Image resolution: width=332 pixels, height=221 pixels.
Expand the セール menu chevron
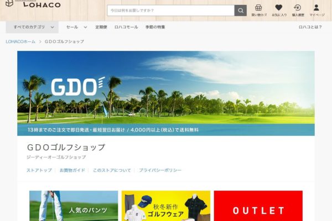tap(85, 27)
